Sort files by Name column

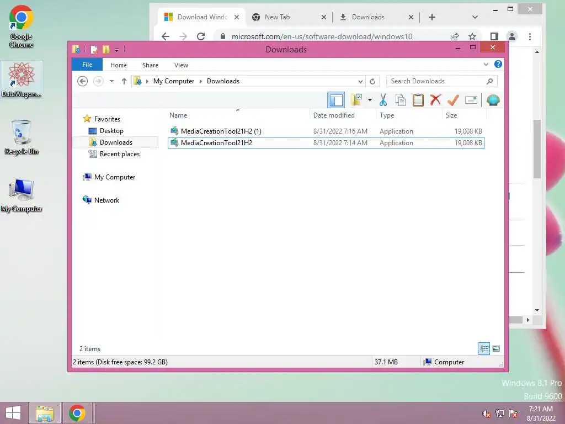tap(238, 115)
